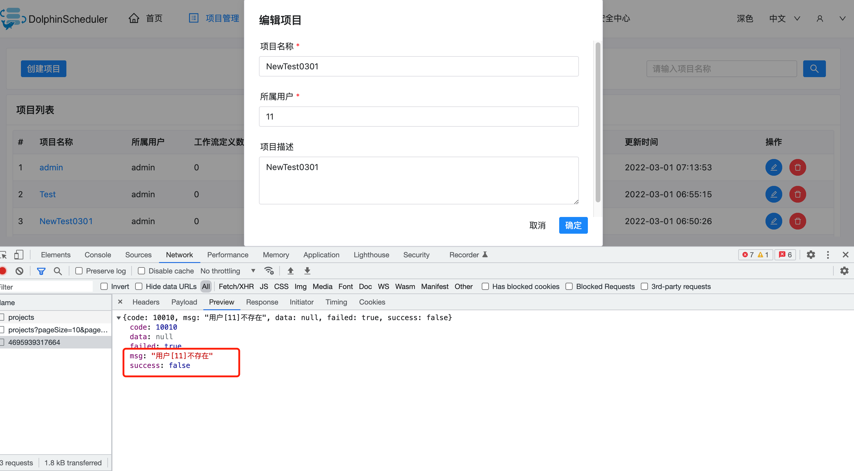Toggle the device toolbar icon in DevTools

(19, 255)
